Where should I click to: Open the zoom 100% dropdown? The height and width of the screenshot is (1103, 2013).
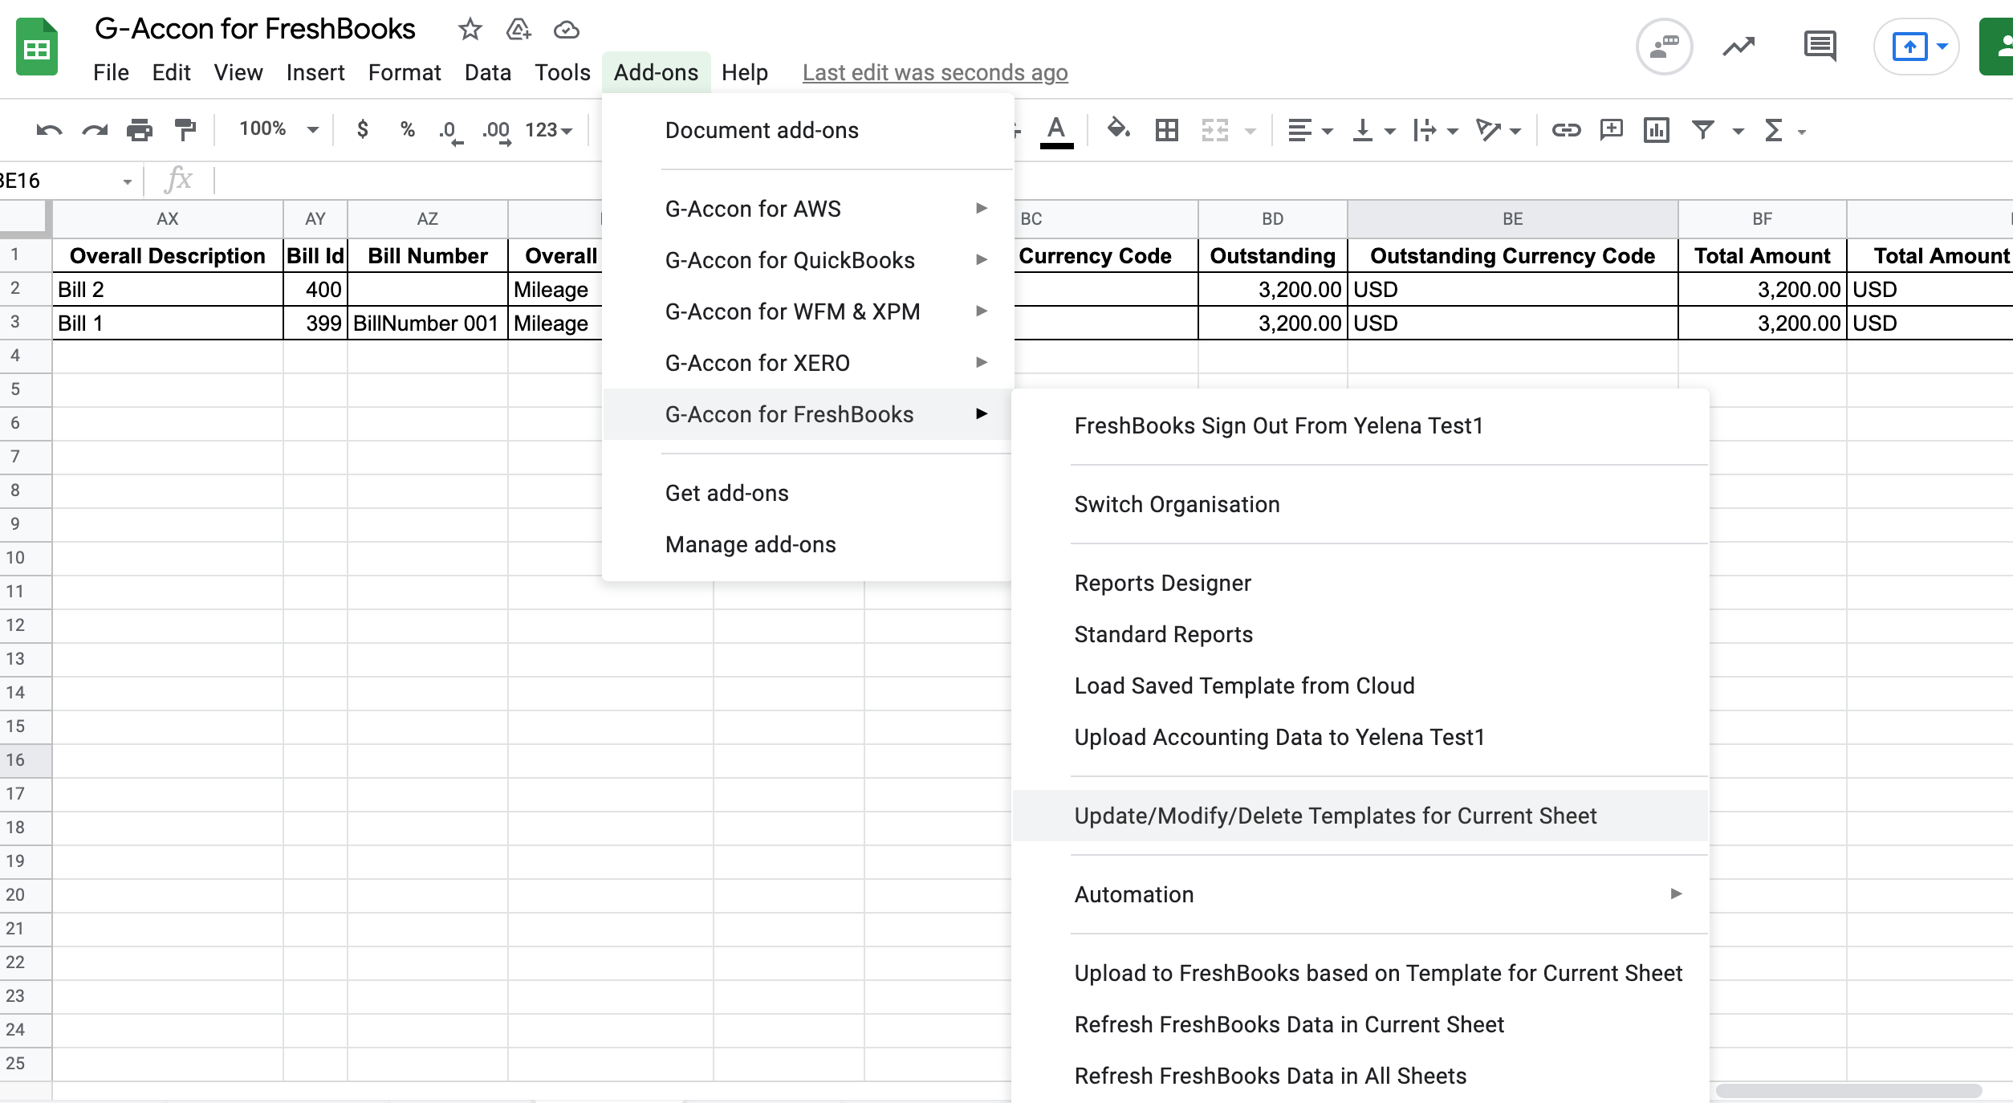(279, 129)
